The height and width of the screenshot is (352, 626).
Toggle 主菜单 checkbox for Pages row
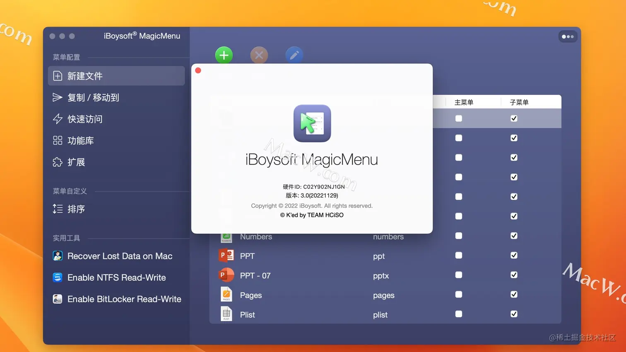click(459, 295)
